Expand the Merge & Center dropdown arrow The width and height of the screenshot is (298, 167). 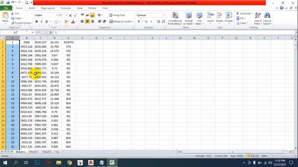[133, 22]
